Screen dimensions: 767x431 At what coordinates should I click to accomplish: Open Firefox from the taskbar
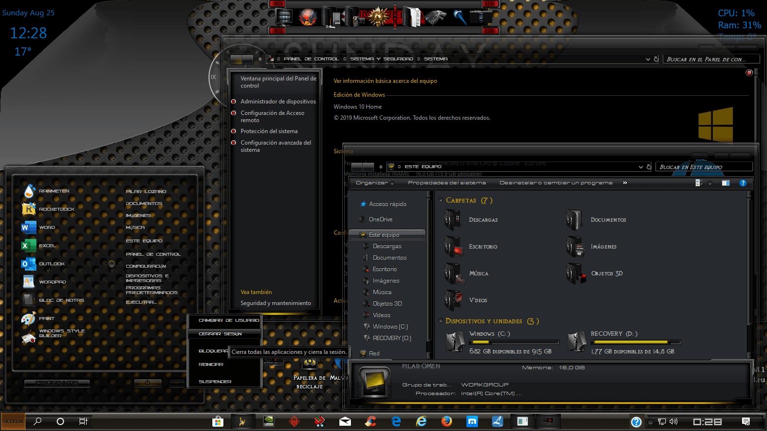click(447, 421)
